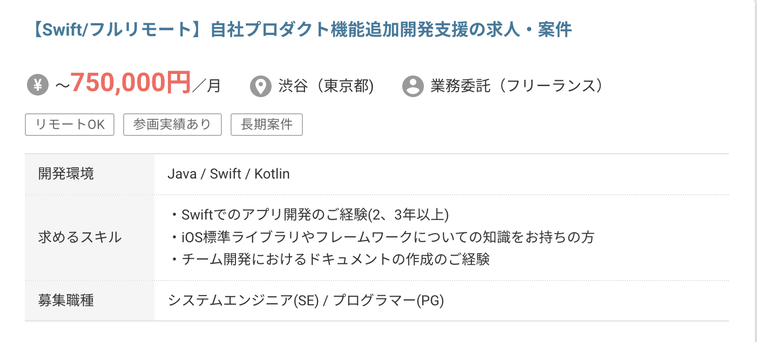
Task: Click the 開発環境 row header
Action: [90, 174]
